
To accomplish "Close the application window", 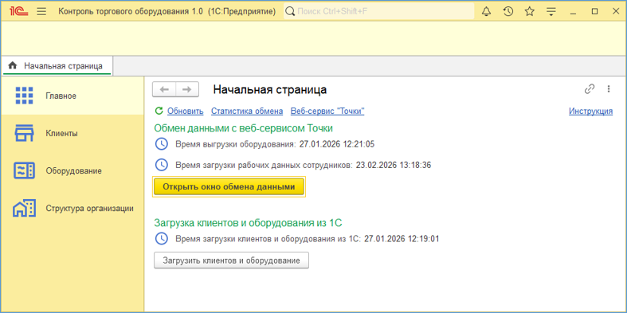I will (616, 12).
